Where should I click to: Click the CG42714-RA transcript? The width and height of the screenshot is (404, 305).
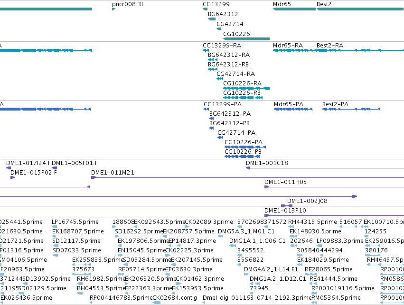click(x=220, y=79)
